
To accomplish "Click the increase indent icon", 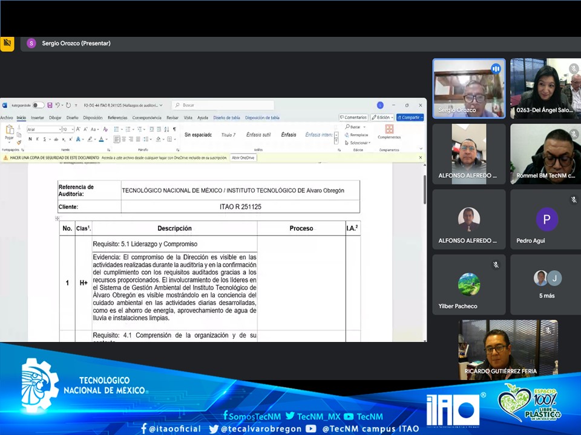I will 159,129.
